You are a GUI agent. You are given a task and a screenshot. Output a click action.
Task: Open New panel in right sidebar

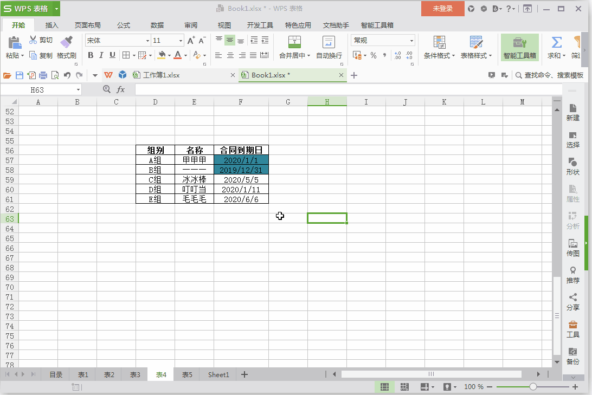pyautogui.click(x=572, y=112)
